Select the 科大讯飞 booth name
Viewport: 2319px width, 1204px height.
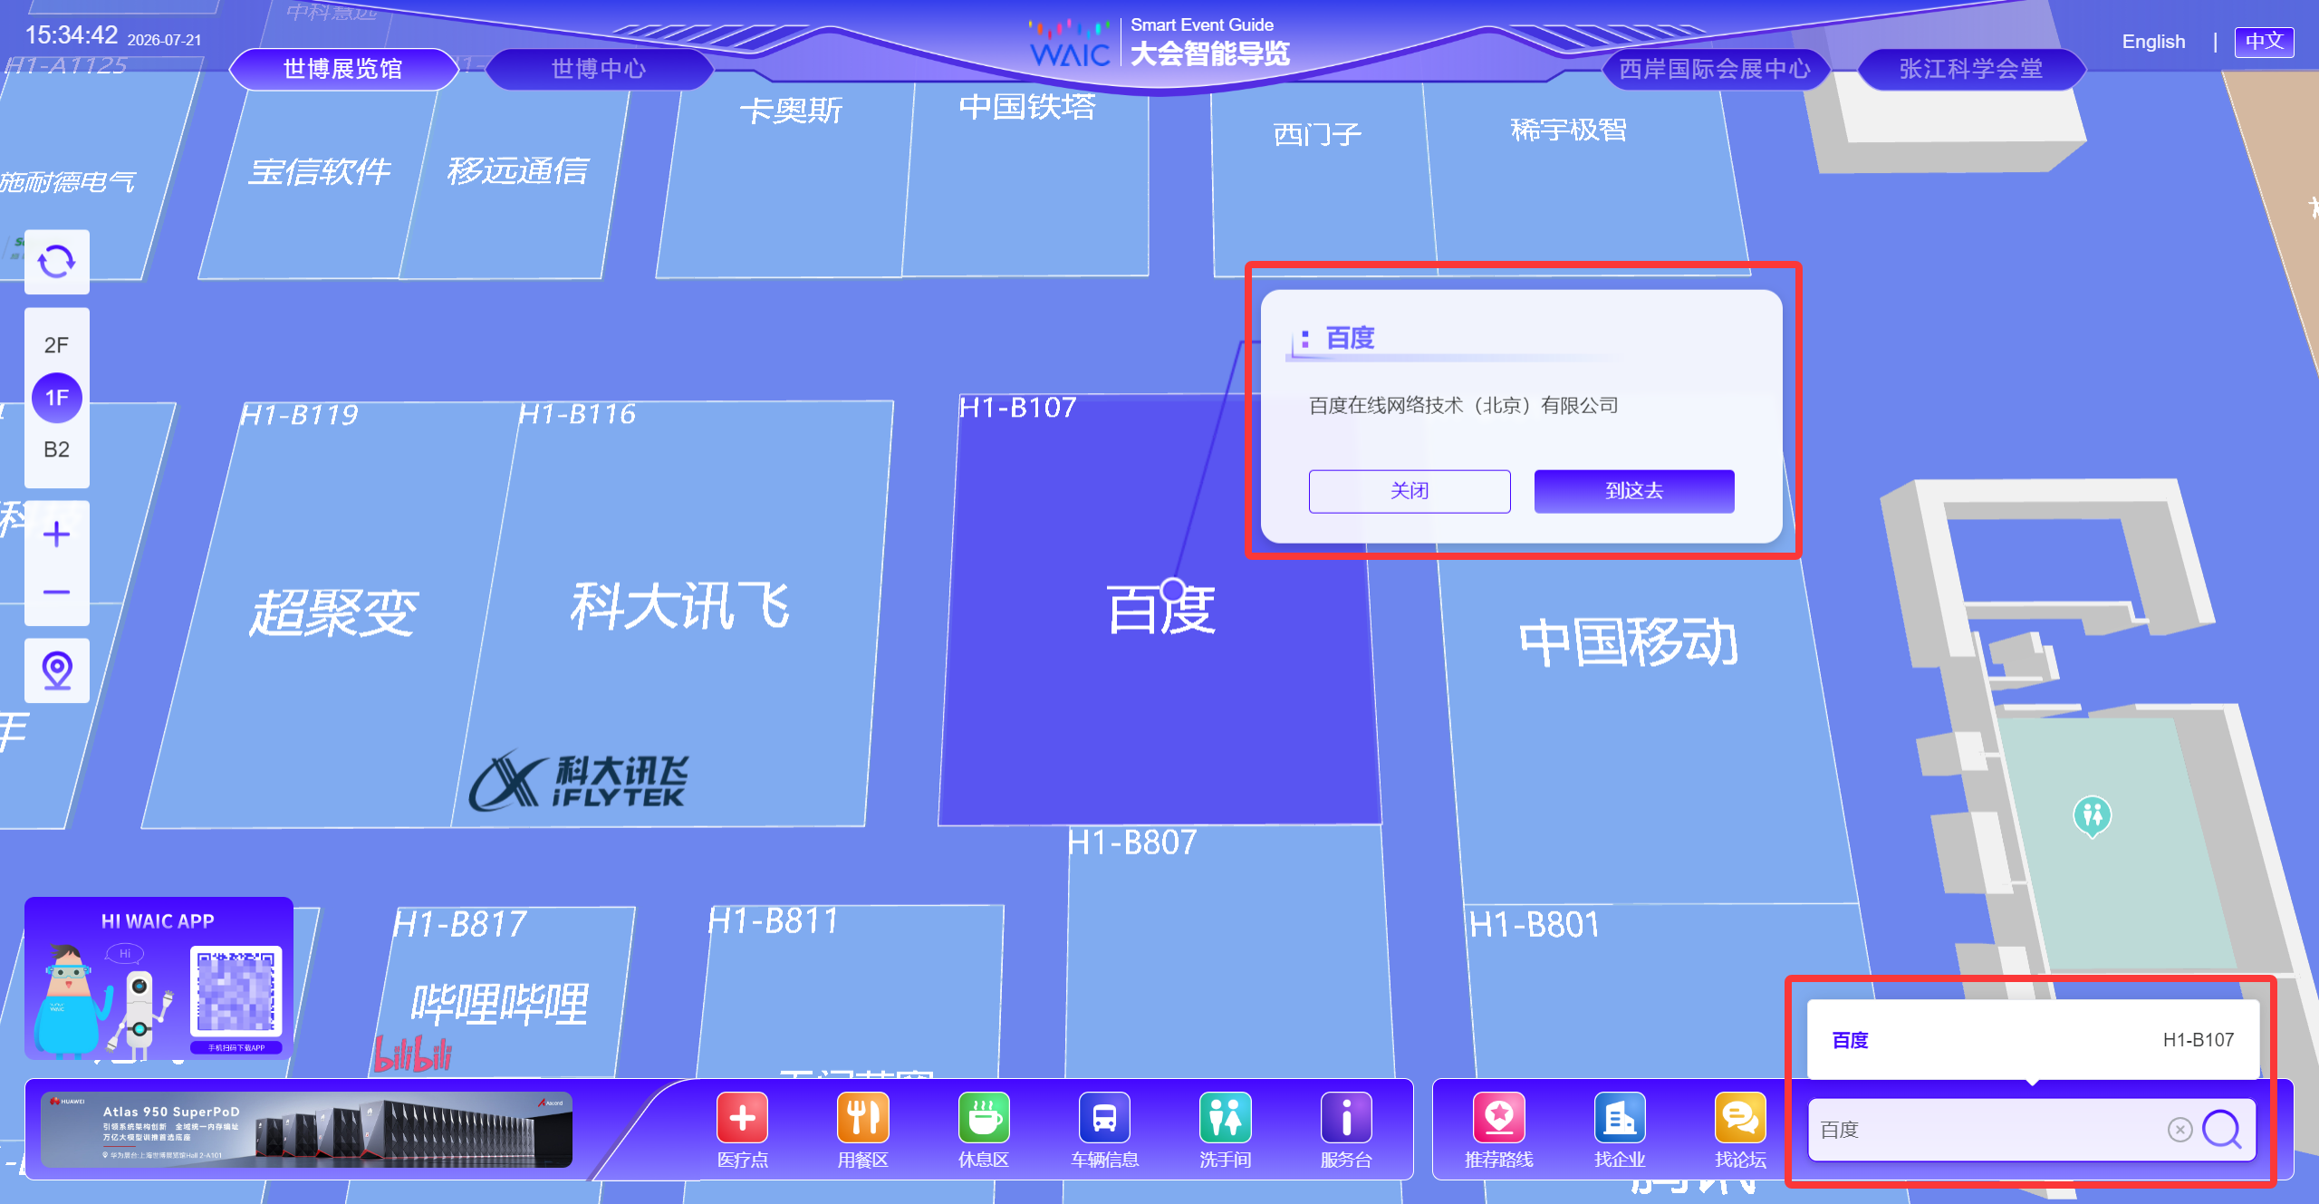pyautogui.click(x=679, y=606)
